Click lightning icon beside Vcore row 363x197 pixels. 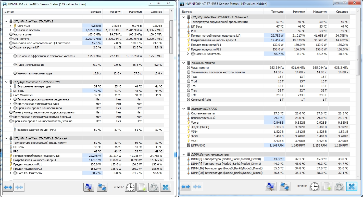click(x=189, y=122)
